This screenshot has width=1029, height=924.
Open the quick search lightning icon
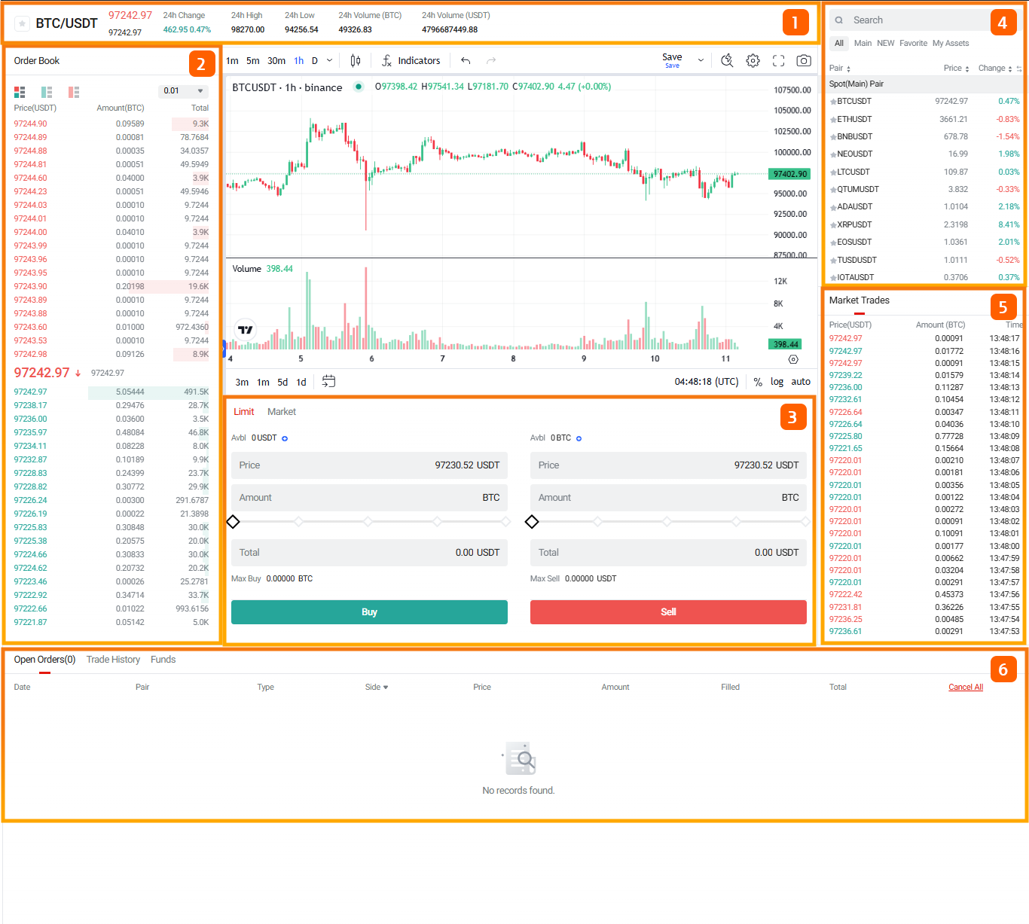coord(727,60)
